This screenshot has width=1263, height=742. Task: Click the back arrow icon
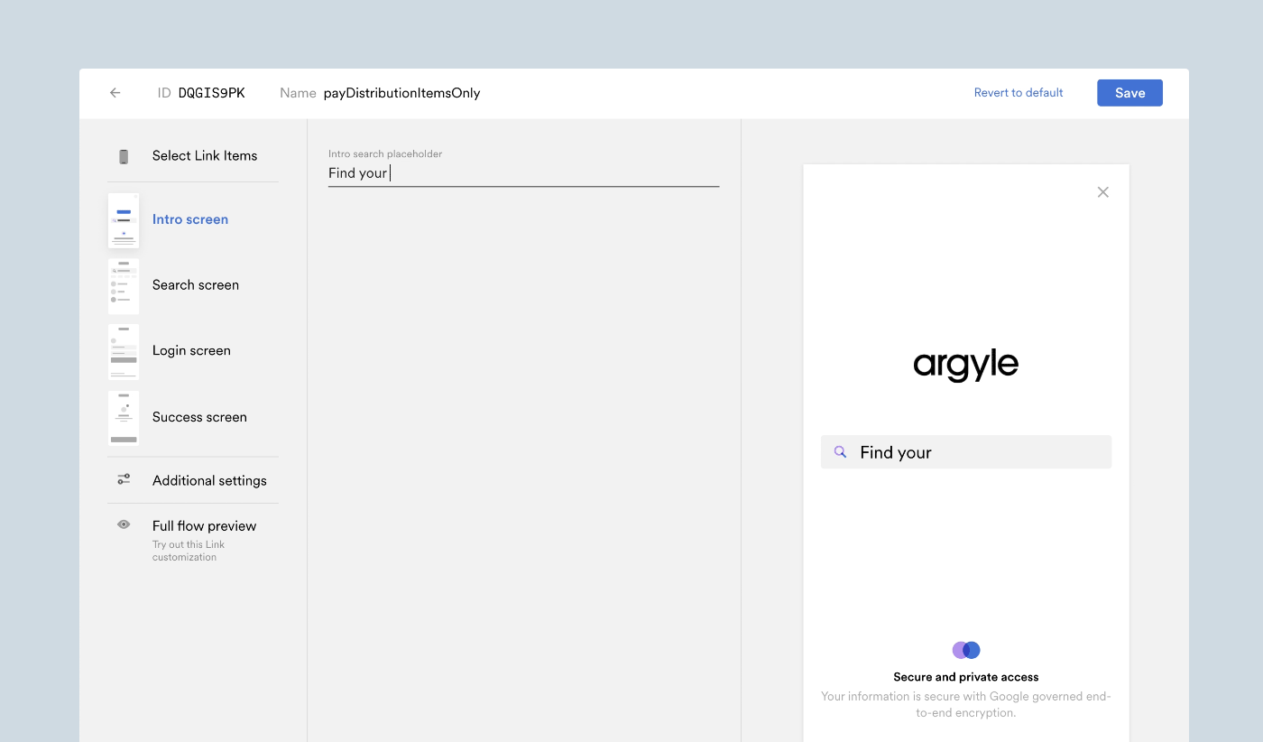click(x=115, y=93)
